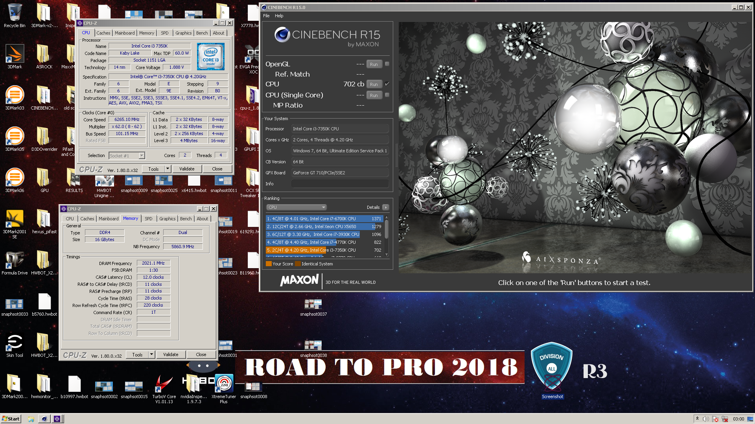755x424 pixels.
Task: Click the Info input field
Action: pos(340,184)
